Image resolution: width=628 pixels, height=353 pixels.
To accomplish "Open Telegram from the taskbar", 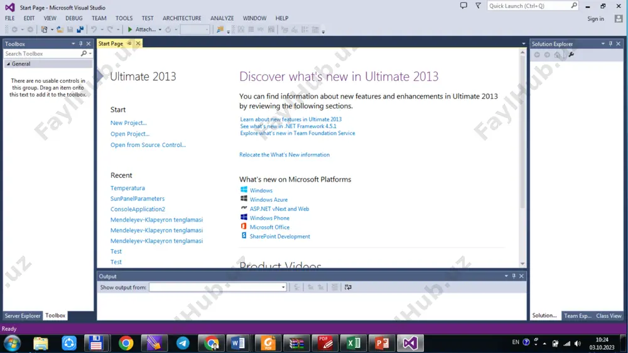I will 183,344.
